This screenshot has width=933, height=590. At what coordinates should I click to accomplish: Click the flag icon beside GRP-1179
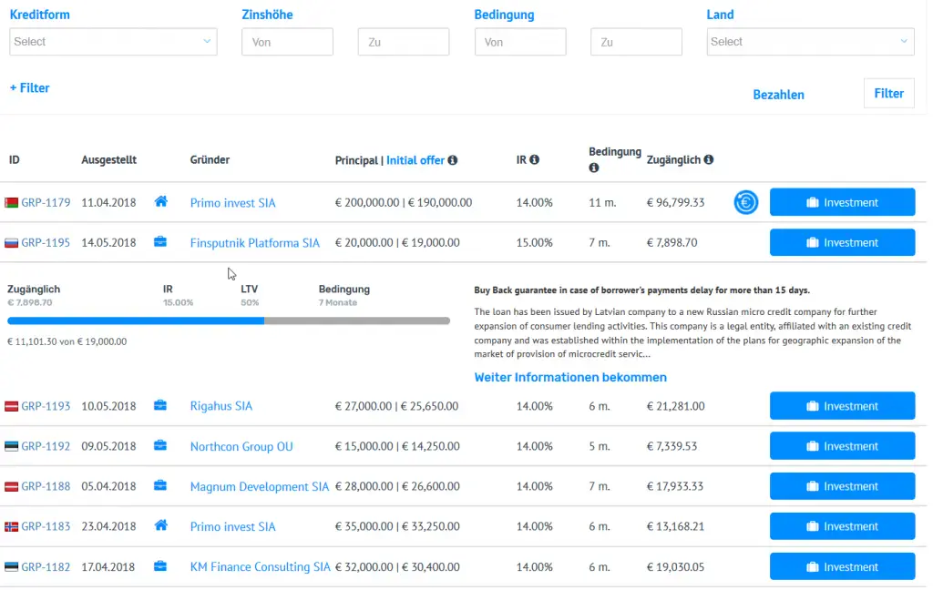click(x=11, y=203)
